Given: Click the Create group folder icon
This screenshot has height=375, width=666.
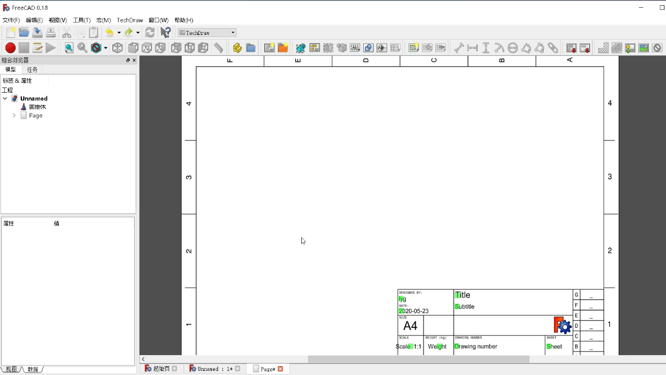Looking at the screenshot, I should 251,48.
